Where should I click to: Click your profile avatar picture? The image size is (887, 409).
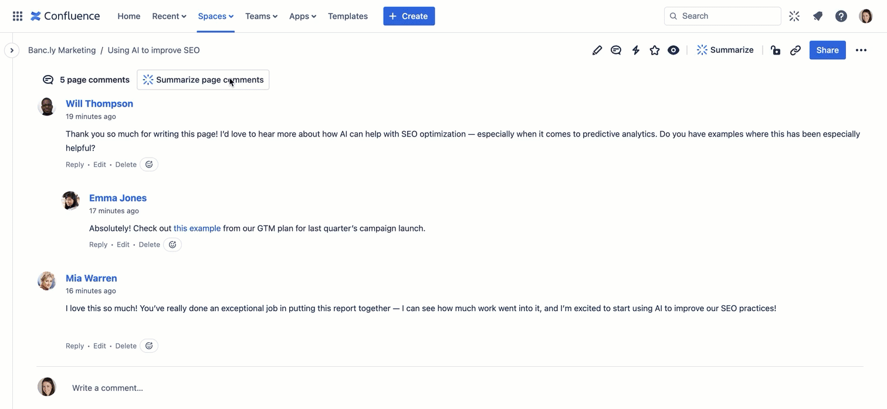[x=866, y=16]
